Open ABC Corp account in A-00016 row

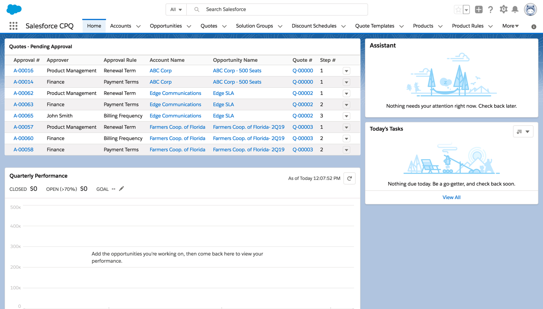[x=161, y=71]
